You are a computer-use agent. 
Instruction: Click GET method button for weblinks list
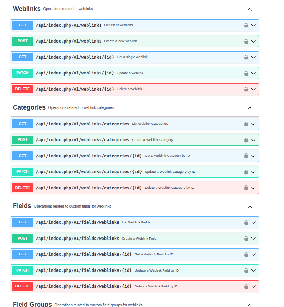tap(22, 25)
